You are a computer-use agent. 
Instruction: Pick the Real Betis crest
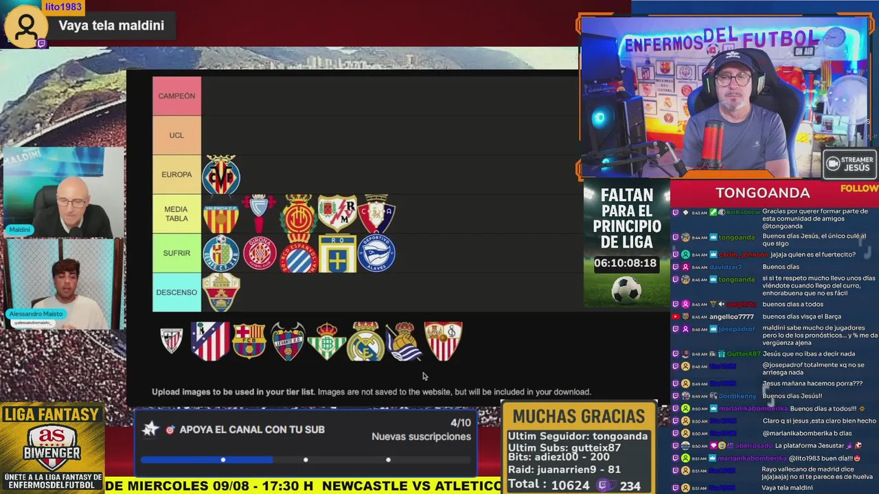click(x=327, y=341)
